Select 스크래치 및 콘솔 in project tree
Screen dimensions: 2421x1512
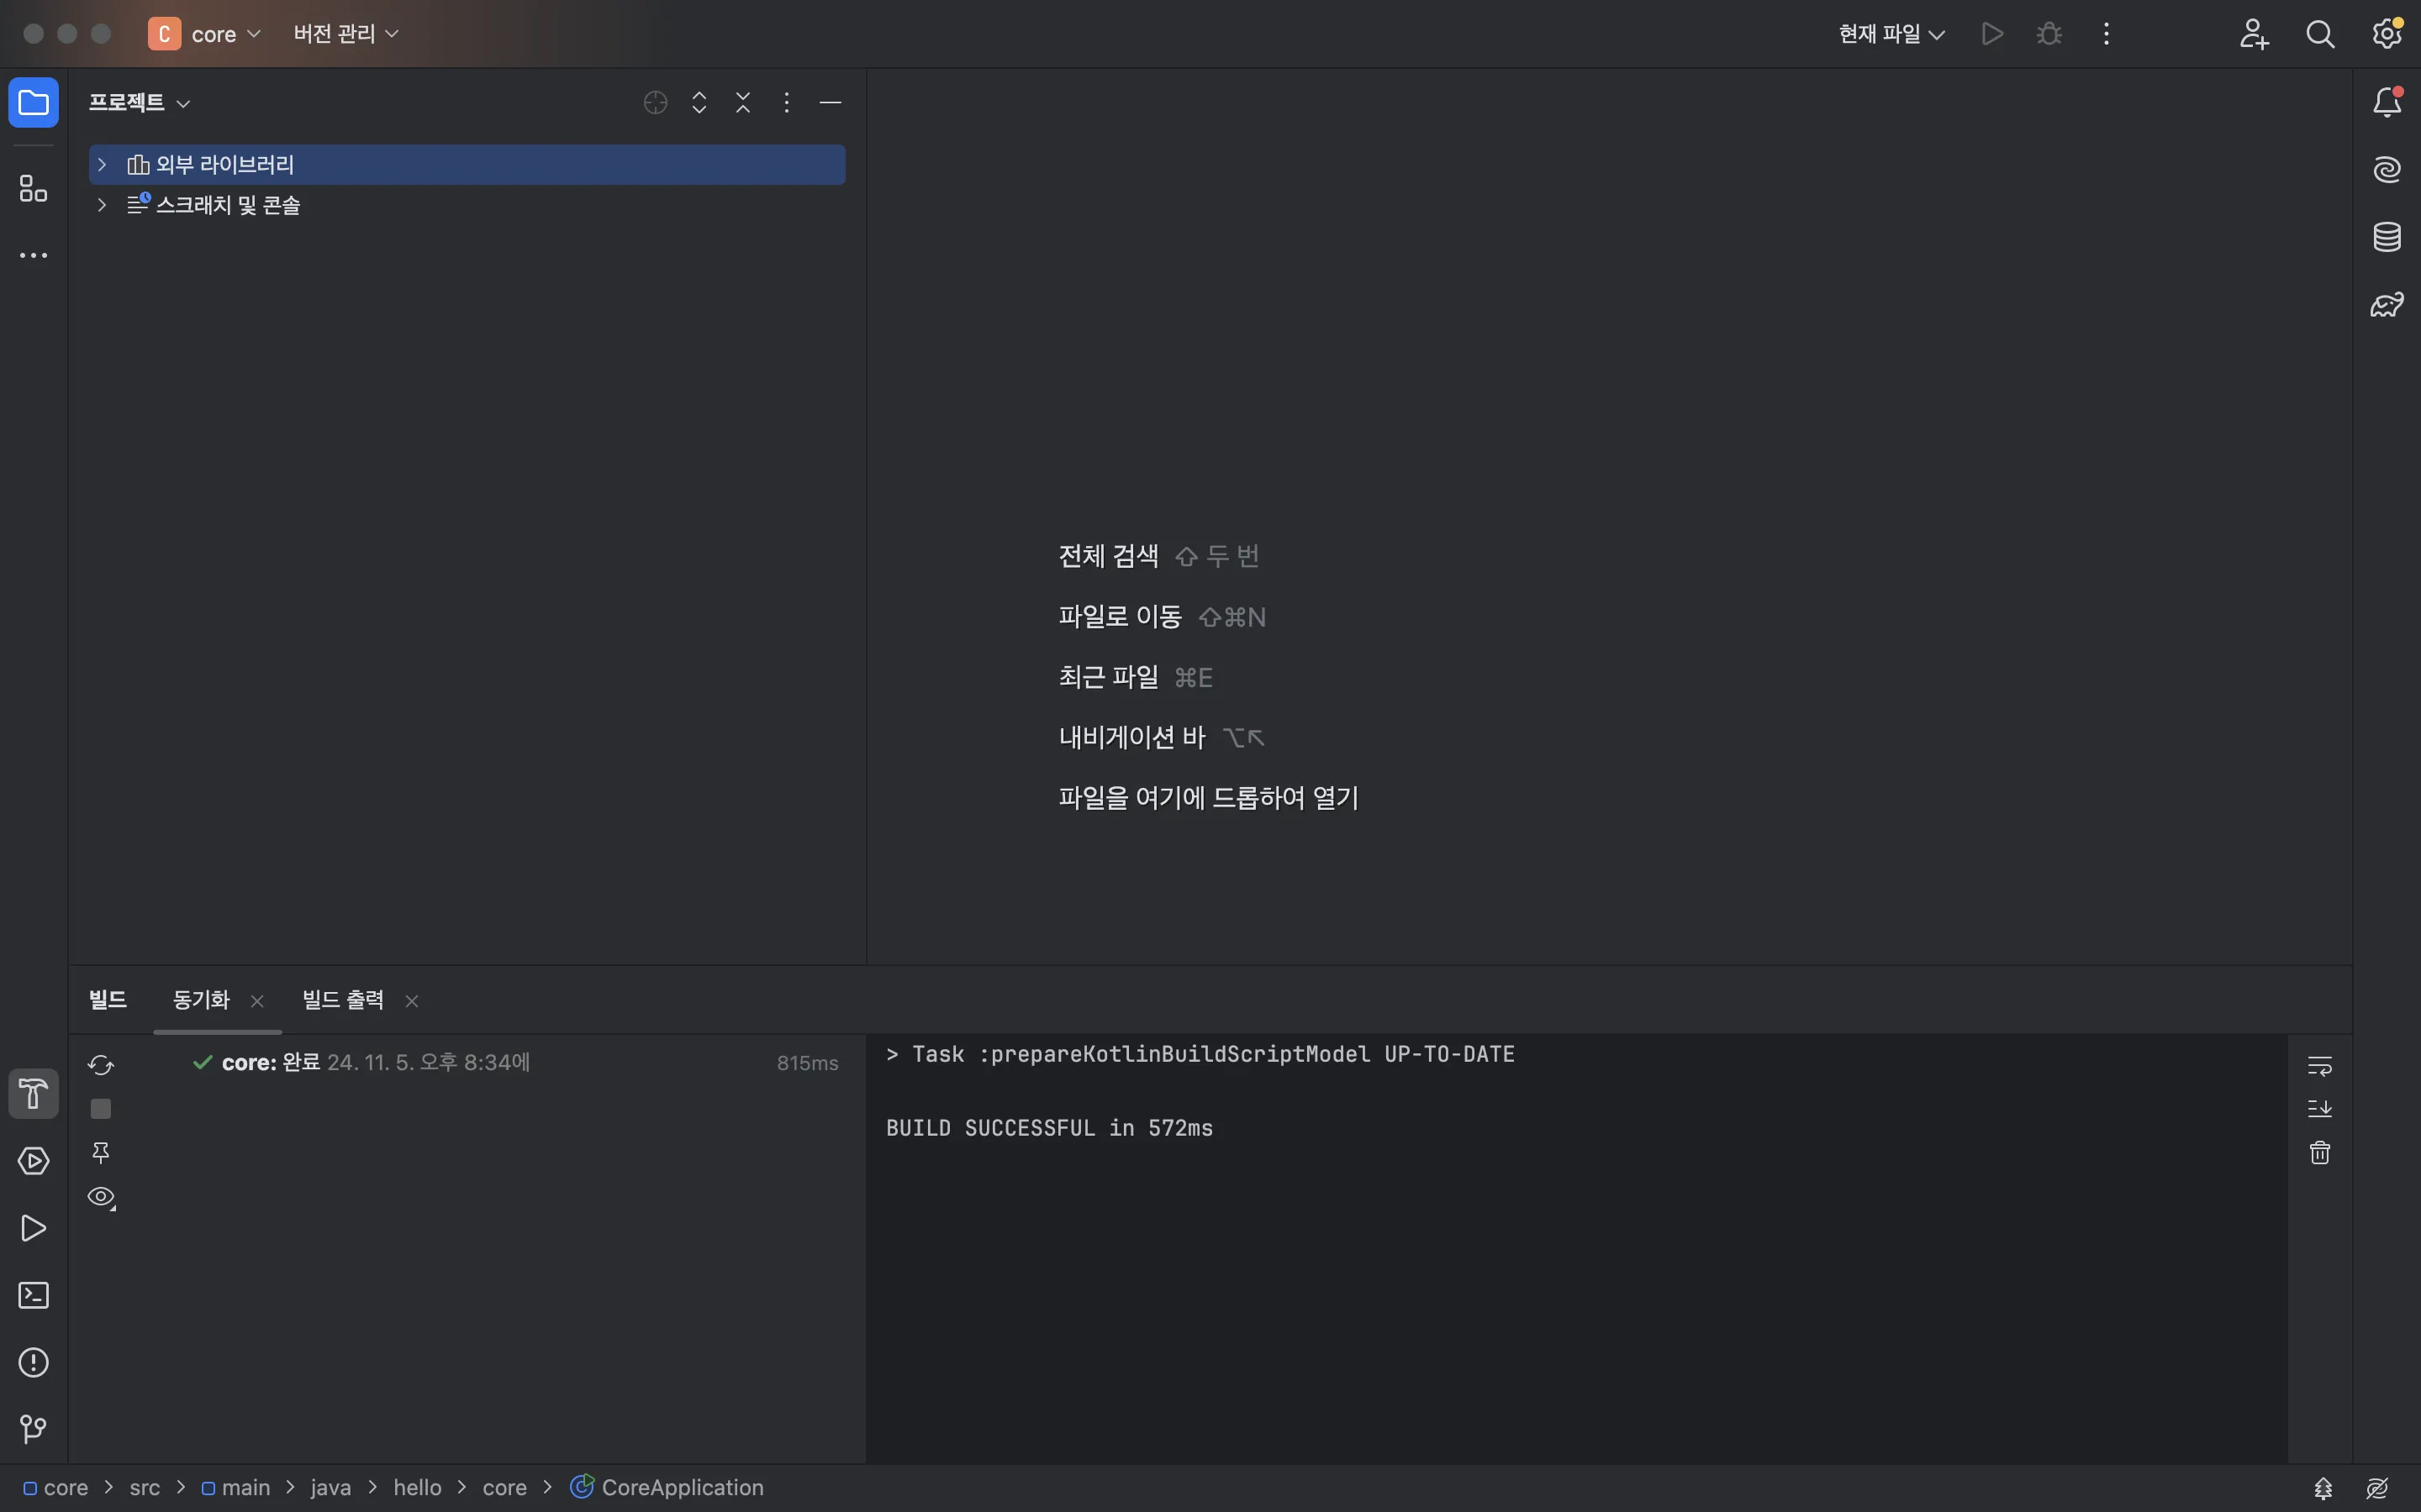467,205
